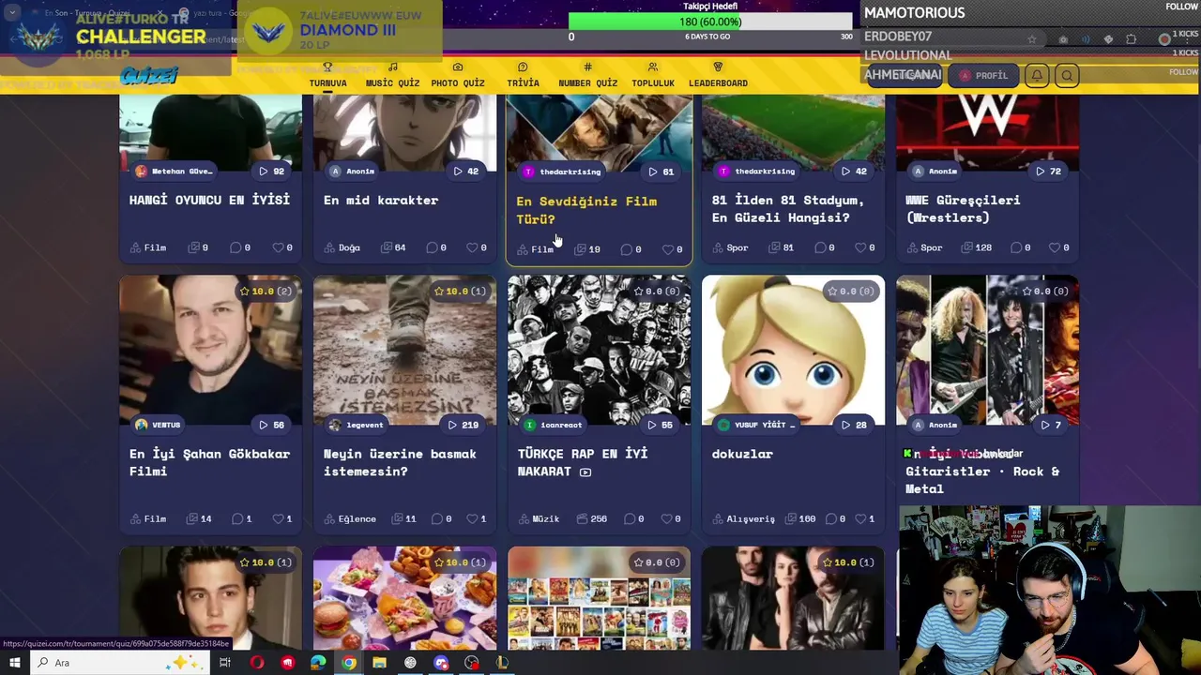
Task: Click the Quizei site logo
Action: point(149,76)
